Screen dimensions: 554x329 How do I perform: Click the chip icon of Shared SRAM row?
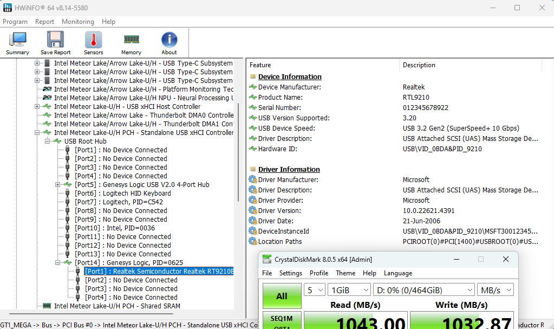(47, 306)
